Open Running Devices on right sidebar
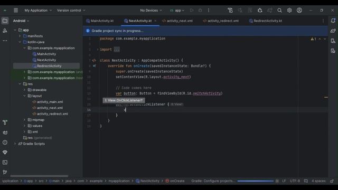338x190 pixels. pyautogui.click(x=333, y=51)
